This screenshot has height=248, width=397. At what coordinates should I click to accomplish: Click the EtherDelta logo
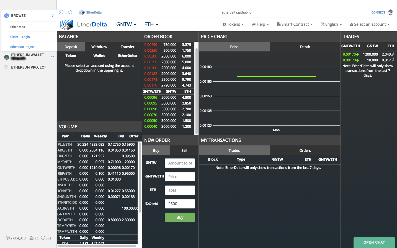point(83,24)
